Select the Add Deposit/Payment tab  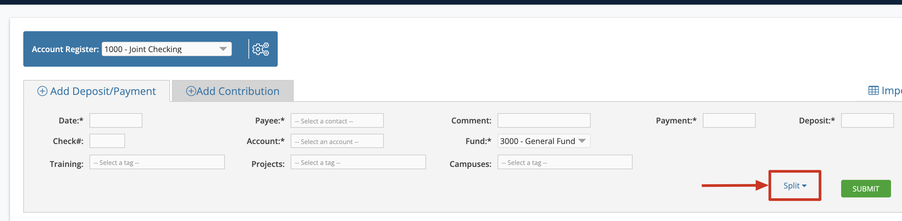click(97, 91)
